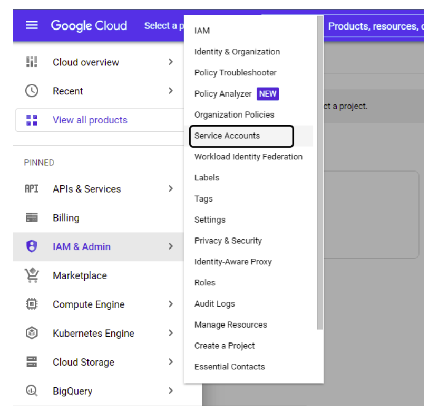Expand the Cloud Storage submenu arrow
This screenshot has width=429, height=419.
click(x=171, y=361)
